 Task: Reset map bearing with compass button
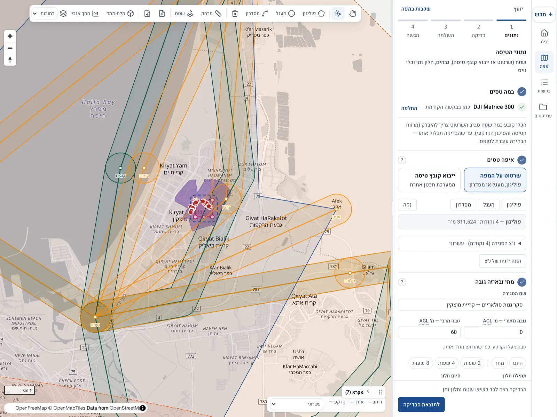point(10,60)
